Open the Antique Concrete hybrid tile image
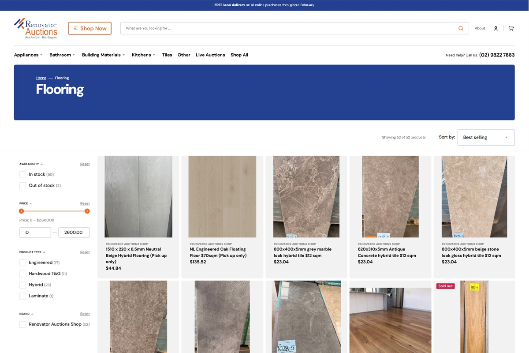 coord(390,197)
